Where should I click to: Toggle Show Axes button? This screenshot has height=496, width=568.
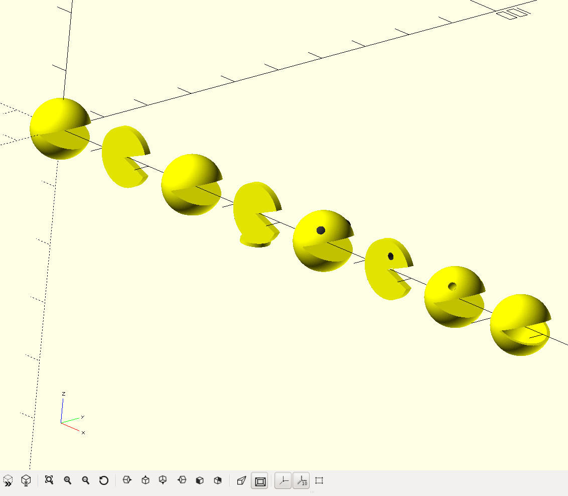283,481
